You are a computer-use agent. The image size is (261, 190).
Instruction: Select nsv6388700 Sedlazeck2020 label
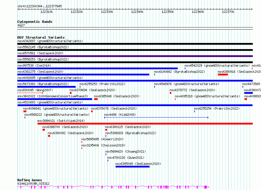(65, 127)
